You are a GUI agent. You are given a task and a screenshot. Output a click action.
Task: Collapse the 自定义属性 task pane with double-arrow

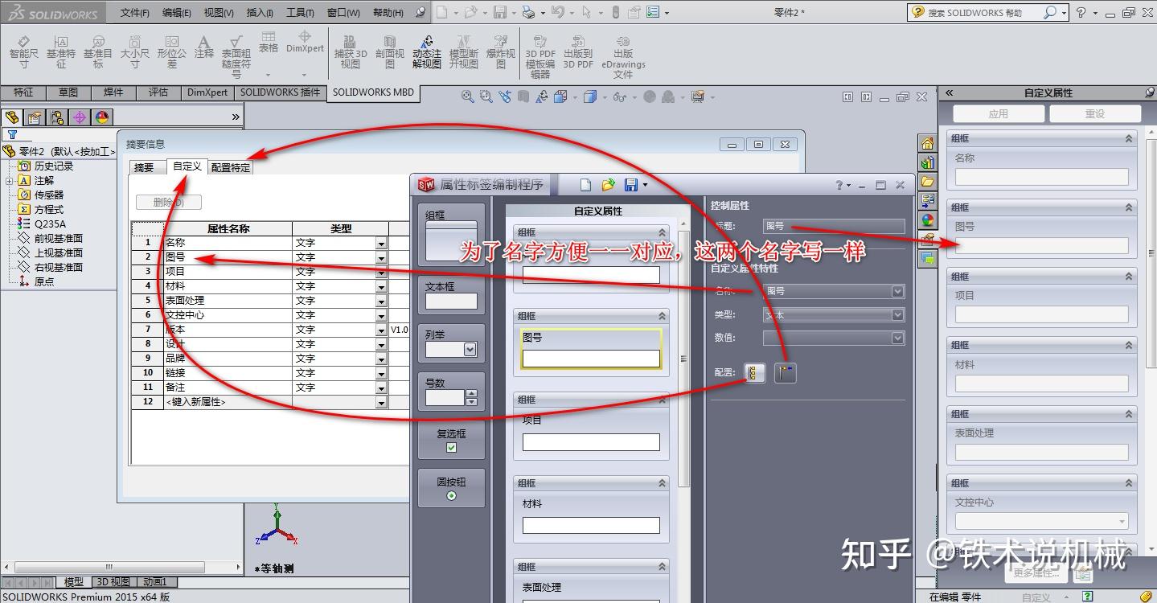click(x=949, y=93)
